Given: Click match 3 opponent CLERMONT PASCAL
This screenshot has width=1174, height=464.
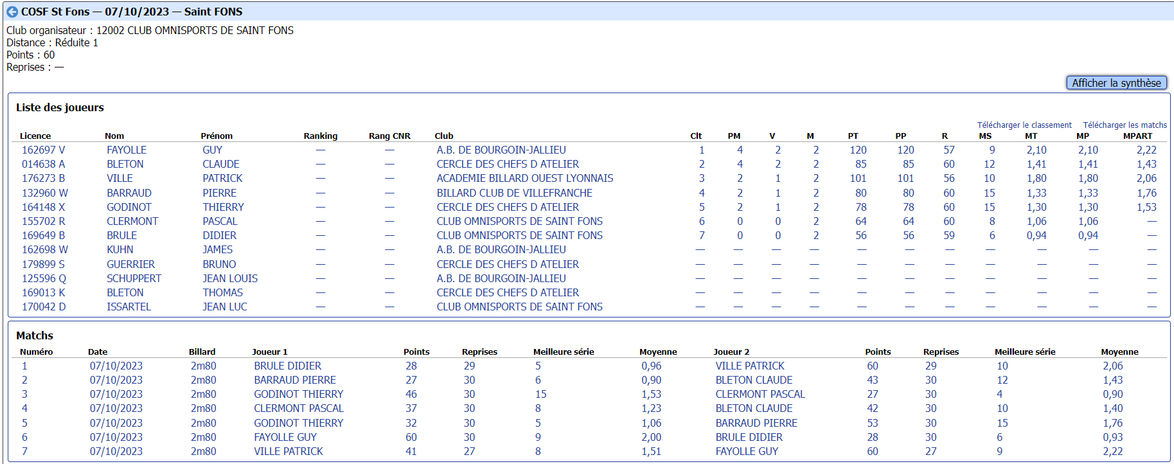Looking at the screenshot, I should (760, 394).
